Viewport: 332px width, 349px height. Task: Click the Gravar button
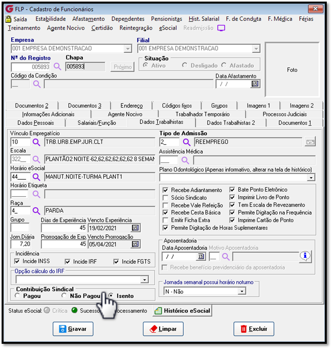coord(73,329)
